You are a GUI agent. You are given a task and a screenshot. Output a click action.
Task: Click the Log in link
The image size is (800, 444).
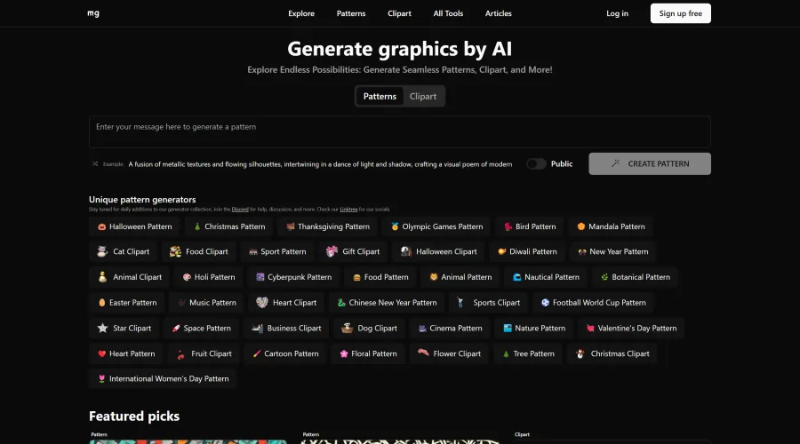tap(618, 13)
